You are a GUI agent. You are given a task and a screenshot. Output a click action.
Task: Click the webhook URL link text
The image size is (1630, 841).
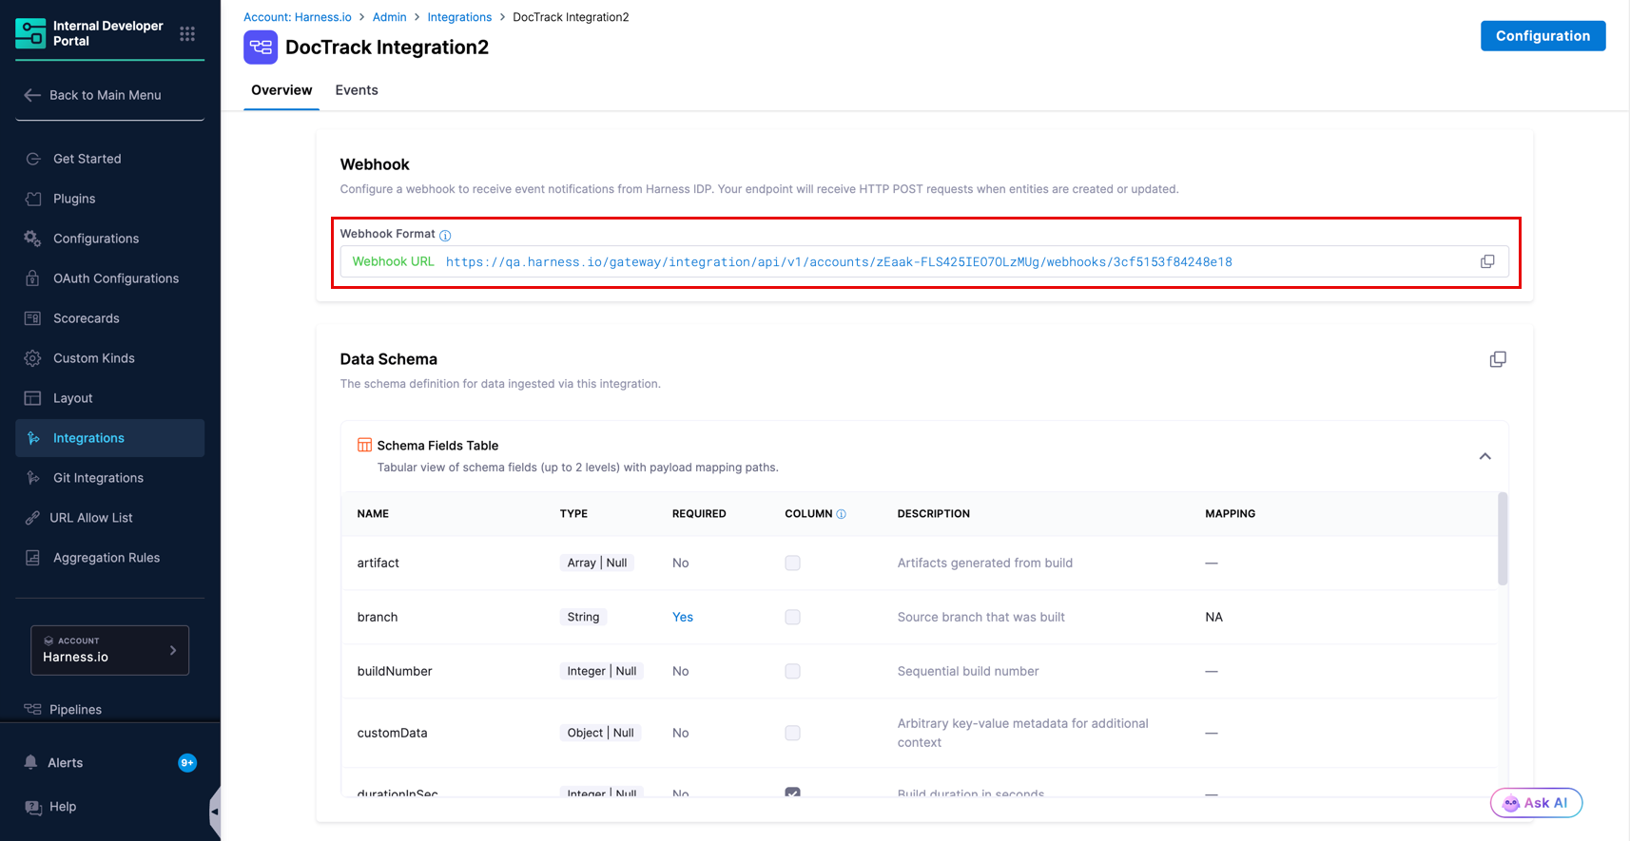(x=839, y=262)
